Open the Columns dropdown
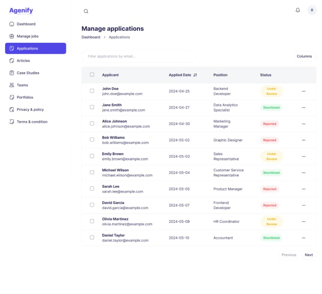The image size is (322, 294). (304, 57)
